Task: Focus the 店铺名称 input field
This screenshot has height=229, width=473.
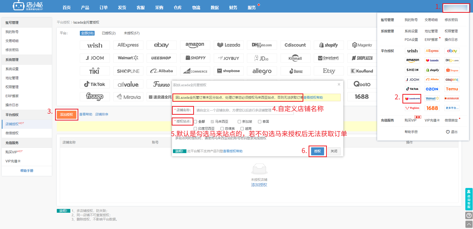Action: point(244,110)
